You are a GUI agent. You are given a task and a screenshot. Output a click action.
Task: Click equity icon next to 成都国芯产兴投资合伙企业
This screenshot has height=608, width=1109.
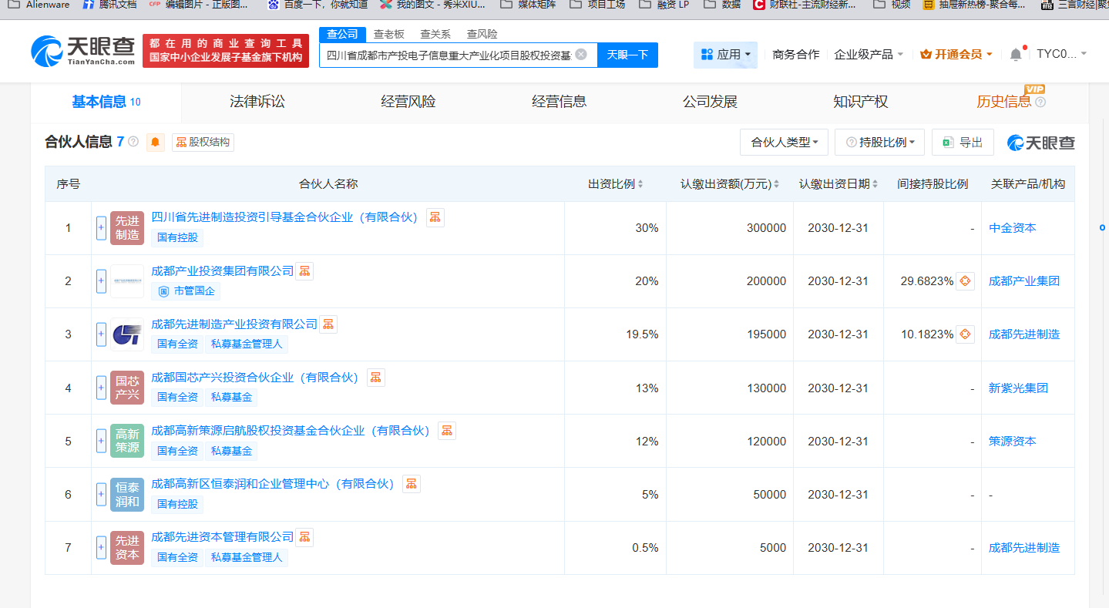tap(375, 378)
